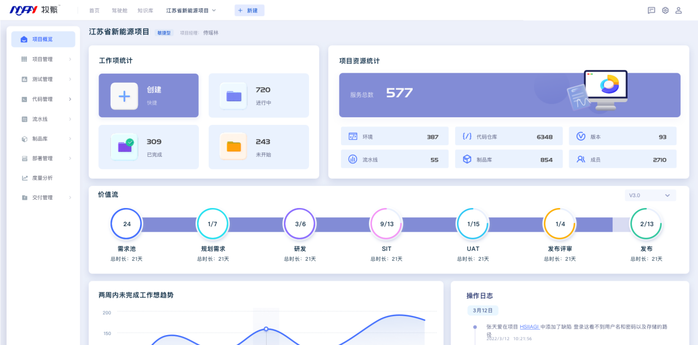Image resolution: width=698 pixels, height=345 pixels.
Task: Click the 代码管理 sidebar icon
Action: [24, 99]
